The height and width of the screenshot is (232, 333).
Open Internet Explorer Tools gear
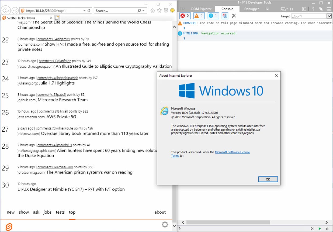(166, 11)
